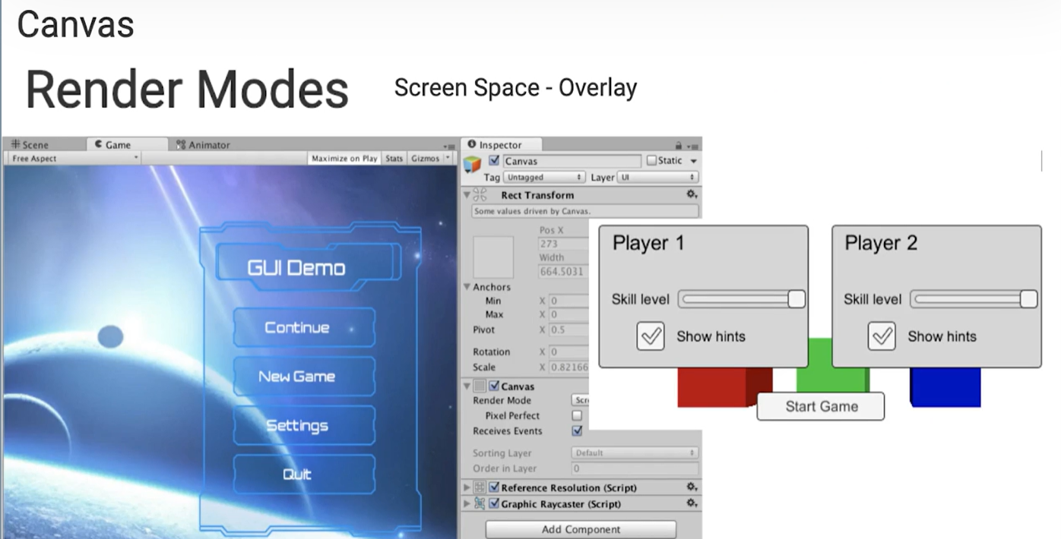The image size is (1061, 539).
Task: Click the Start Game button
Action: point(821,406)
